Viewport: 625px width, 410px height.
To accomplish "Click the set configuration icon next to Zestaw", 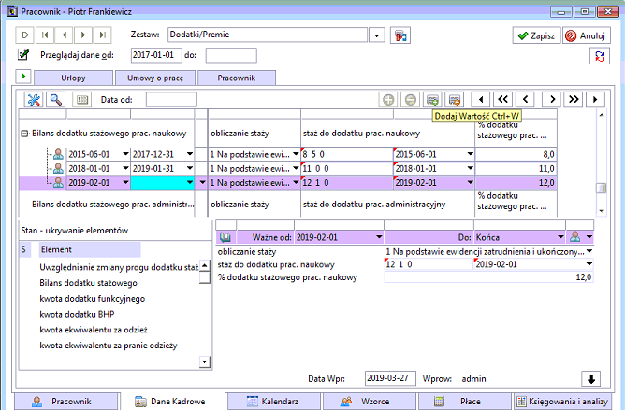I will [x=400, y=35].
